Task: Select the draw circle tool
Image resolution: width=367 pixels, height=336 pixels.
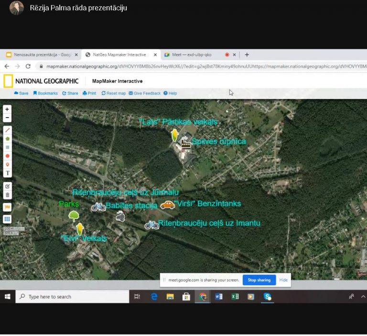Action: [8, 156]
